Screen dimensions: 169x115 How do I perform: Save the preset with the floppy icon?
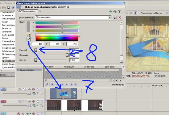115,17
